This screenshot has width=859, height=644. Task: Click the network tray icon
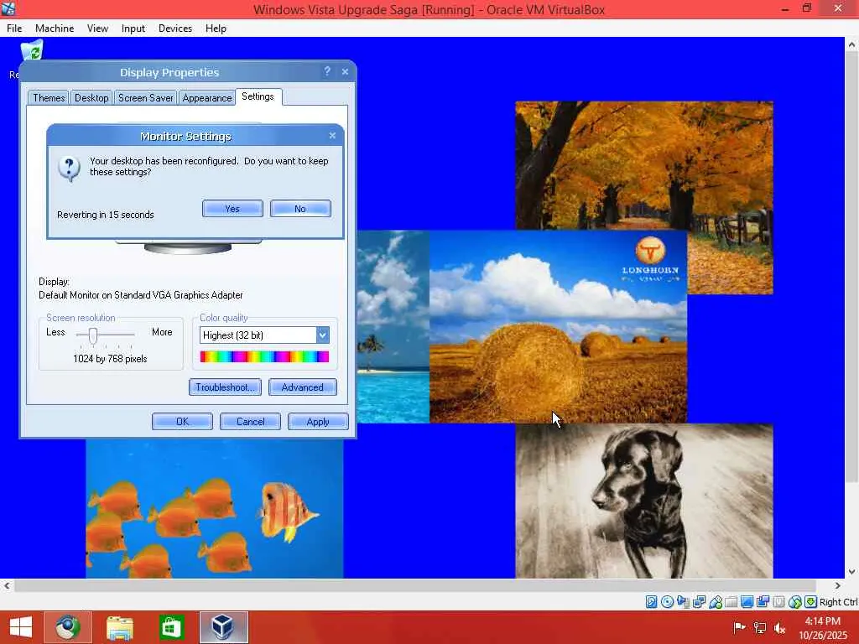[759, 627]
